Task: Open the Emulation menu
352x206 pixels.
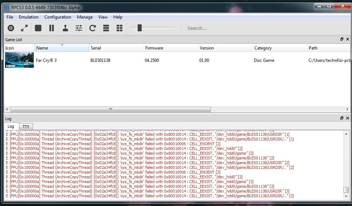Action: point(28,17)
